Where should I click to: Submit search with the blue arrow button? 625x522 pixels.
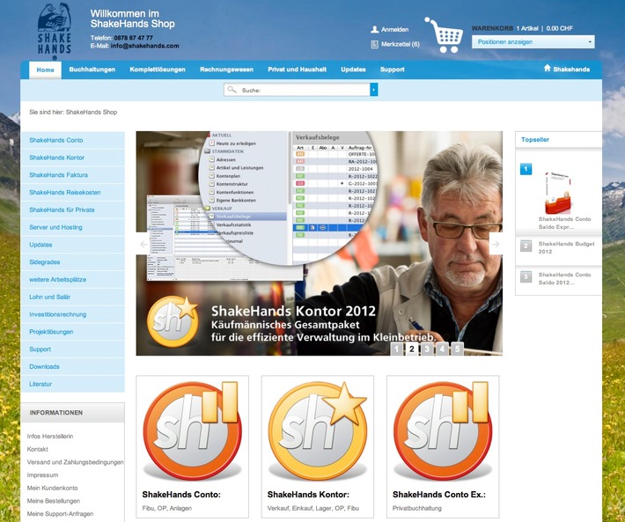pos(374,90)
